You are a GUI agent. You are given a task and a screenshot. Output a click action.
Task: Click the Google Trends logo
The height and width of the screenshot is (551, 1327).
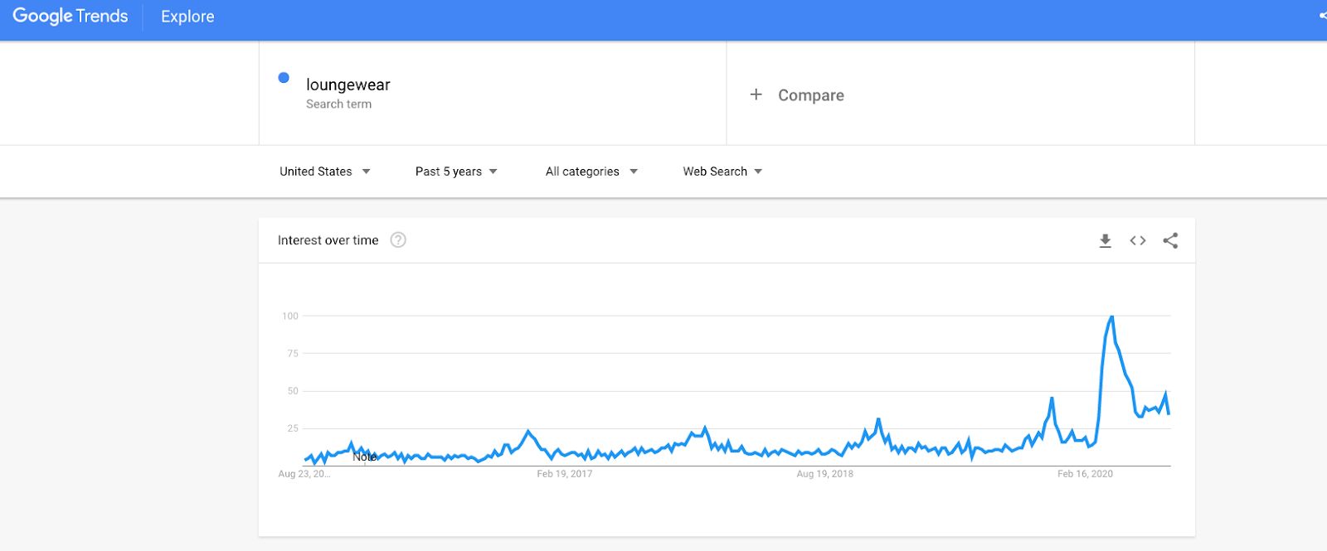[70, 17]
